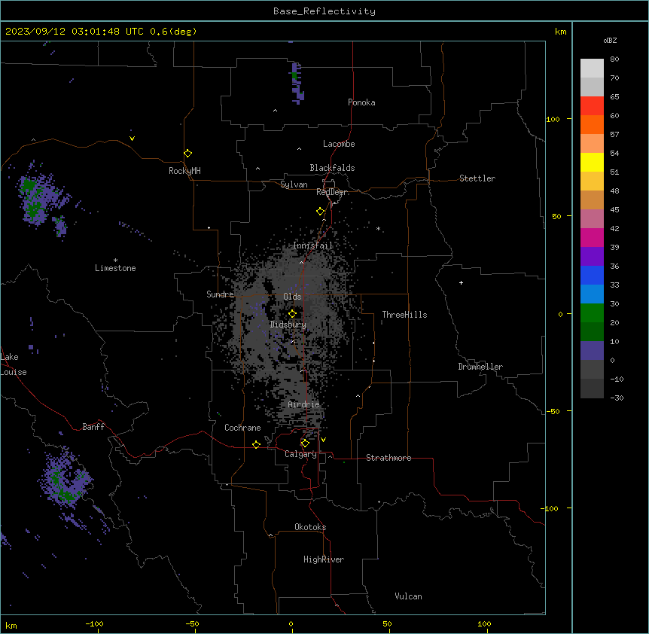Click the Airdrie city label
The height and width of the screenshot is (634, 649).
(303, 404)
